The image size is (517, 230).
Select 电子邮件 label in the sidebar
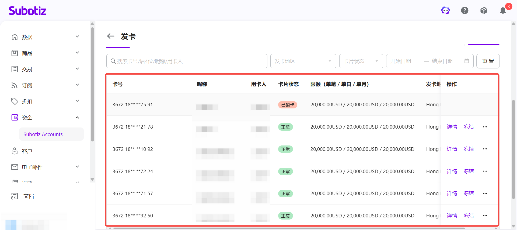pos(32,167)
